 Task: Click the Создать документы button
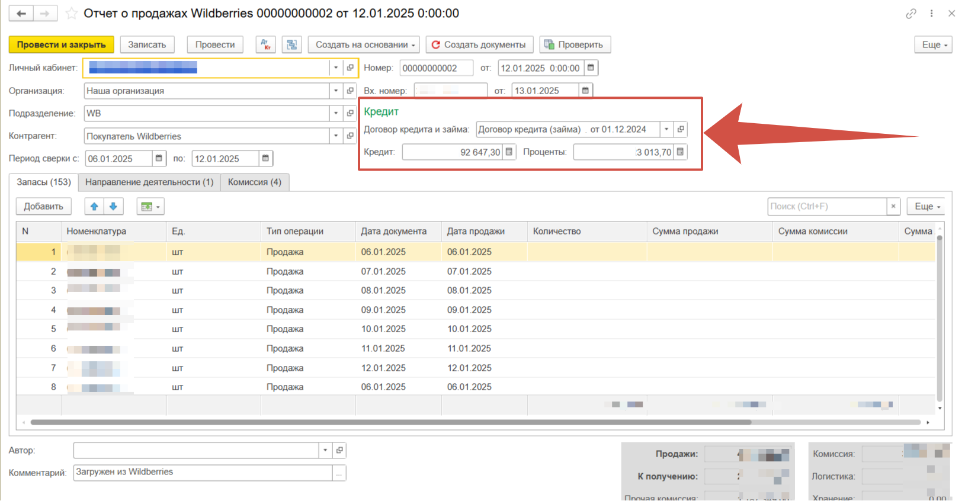click(x=479, y=44)
